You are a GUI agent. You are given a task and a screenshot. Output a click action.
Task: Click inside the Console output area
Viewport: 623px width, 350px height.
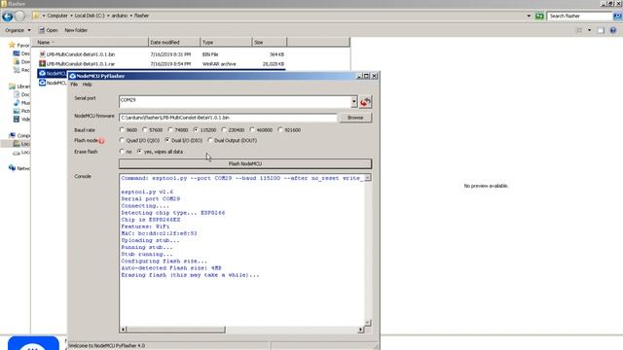pyautogui.click(x=241, y=250)
